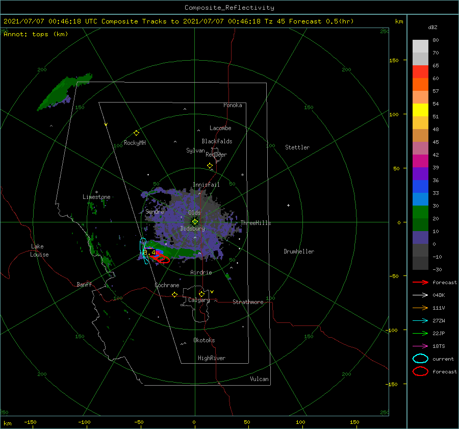Click the Sylvan label
Image resolution: width=459 pixels, height=429 pixels.
pyautogui.click(x=195, y=150)
